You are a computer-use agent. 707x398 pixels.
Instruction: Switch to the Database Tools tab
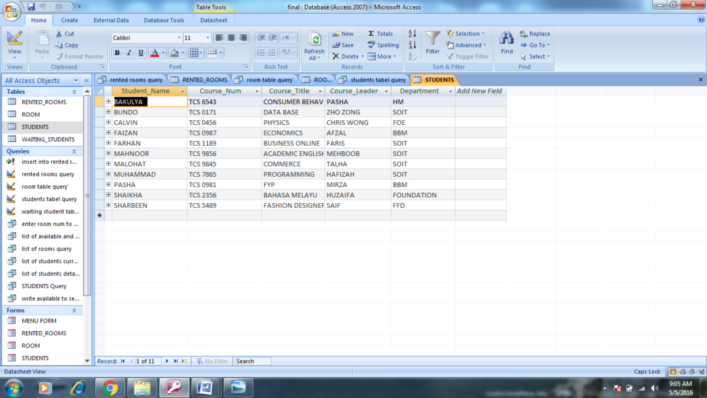(164, 20)
